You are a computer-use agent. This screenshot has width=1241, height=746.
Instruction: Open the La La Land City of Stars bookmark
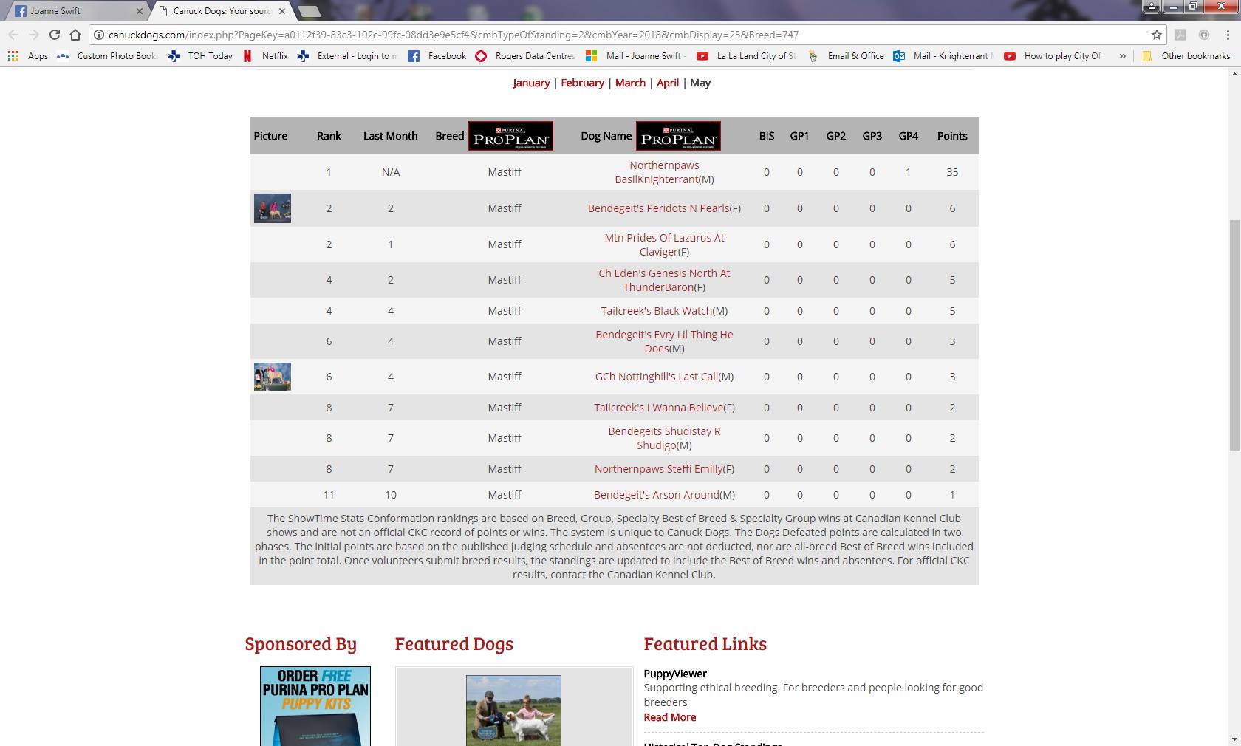pyautogui.click(x=747, y=56)
